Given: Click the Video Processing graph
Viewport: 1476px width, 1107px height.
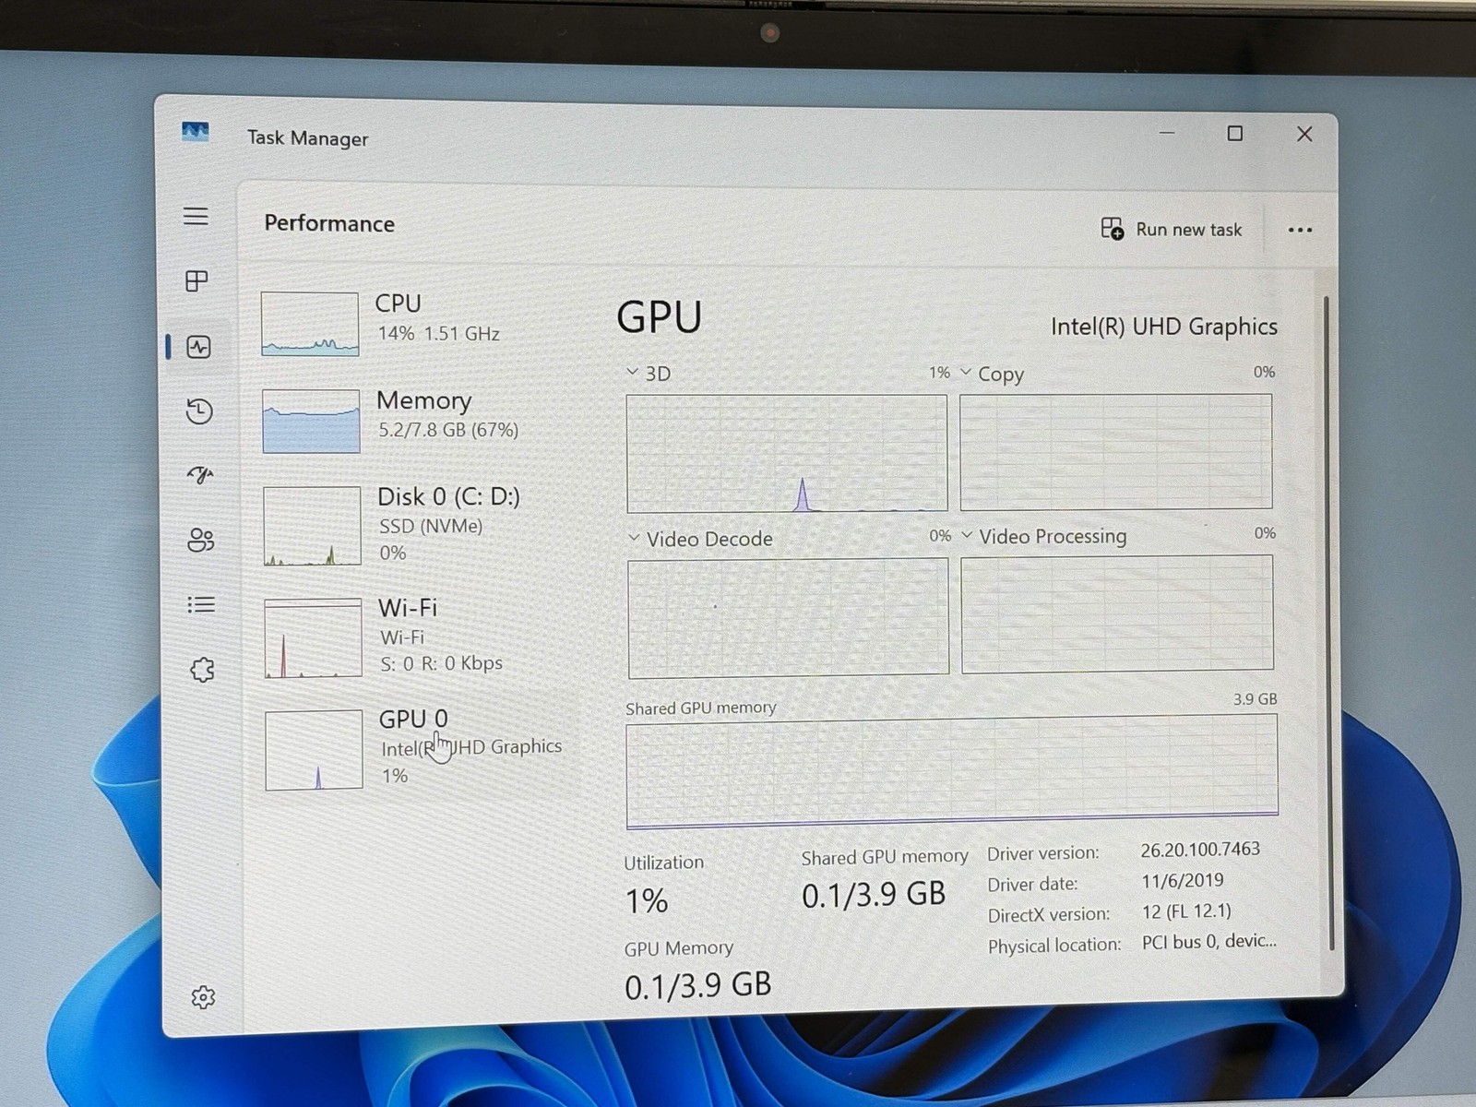Looking at the screenshot, I should [x=1117, y=613].
